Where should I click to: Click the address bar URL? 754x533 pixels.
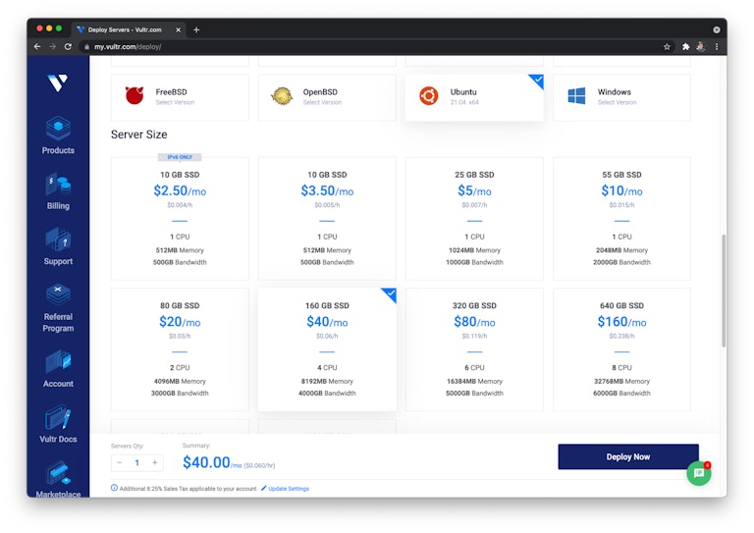(128, 46)
